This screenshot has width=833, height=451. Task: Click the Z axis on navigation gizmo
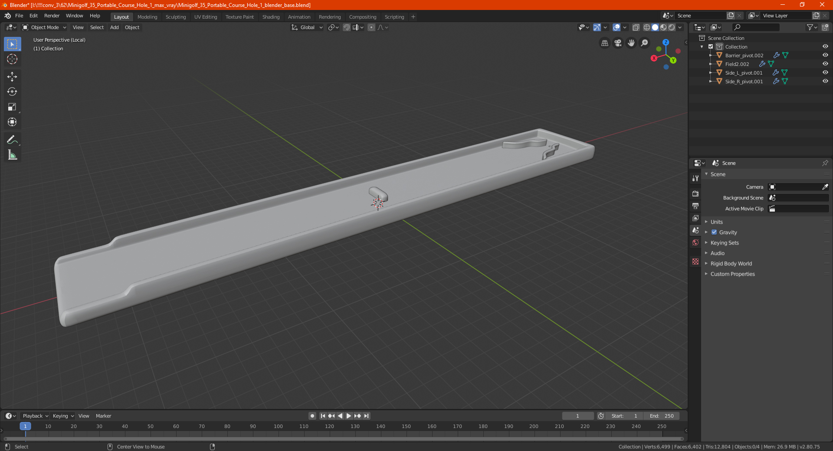click(666, 42)
